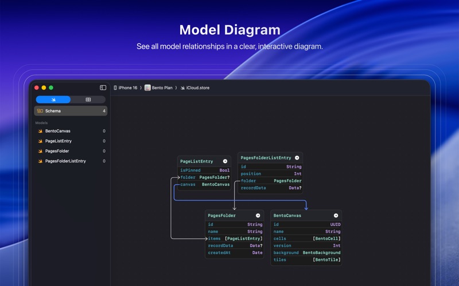Select the PagesFolder node title
Image resolution: width=459 pixels, height=286 pixels.
(x=221, y=216)
